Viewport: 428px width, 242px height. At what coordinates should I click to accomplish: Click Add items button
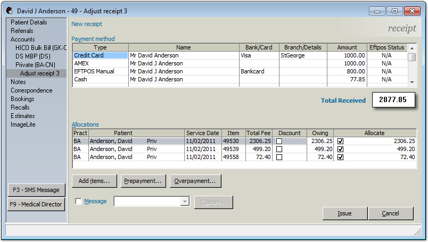coord(94,181)
